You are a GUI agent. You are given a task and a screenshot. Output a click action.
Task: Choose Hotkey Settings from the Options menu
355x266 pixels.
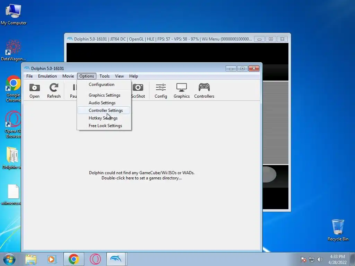tap(104, 118)
